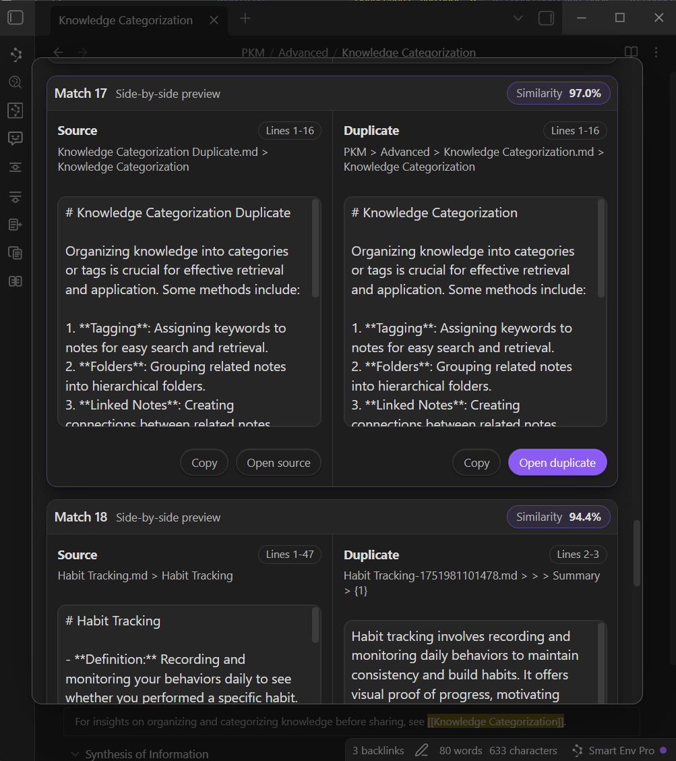
Task: Open the smart chat bubble icon
Action: 16,138
